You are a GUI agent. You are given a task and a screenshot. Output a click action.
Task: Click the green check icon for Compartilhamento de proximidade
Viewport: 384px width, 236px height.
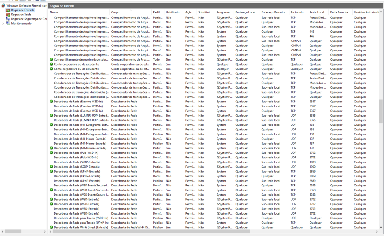[x=51, y=59]
